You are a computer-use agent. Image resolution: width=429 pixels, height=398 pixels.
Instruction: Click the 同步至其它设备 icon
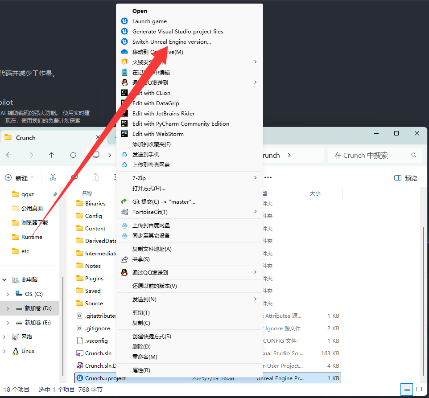click(124, 235)
